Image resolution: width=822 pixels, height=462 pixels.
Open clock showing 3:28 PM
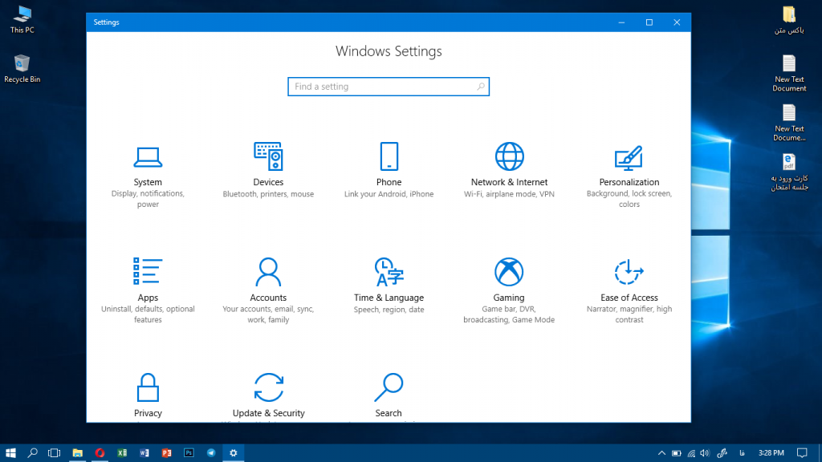[x=771, y=453]
